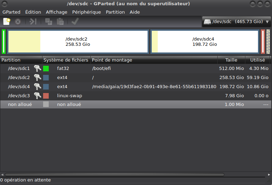Image resolution: width=272 pixels, height=185 pixels.
Task: Open the /dev/sdc device dropdown
Action: (x=237, y=22)
